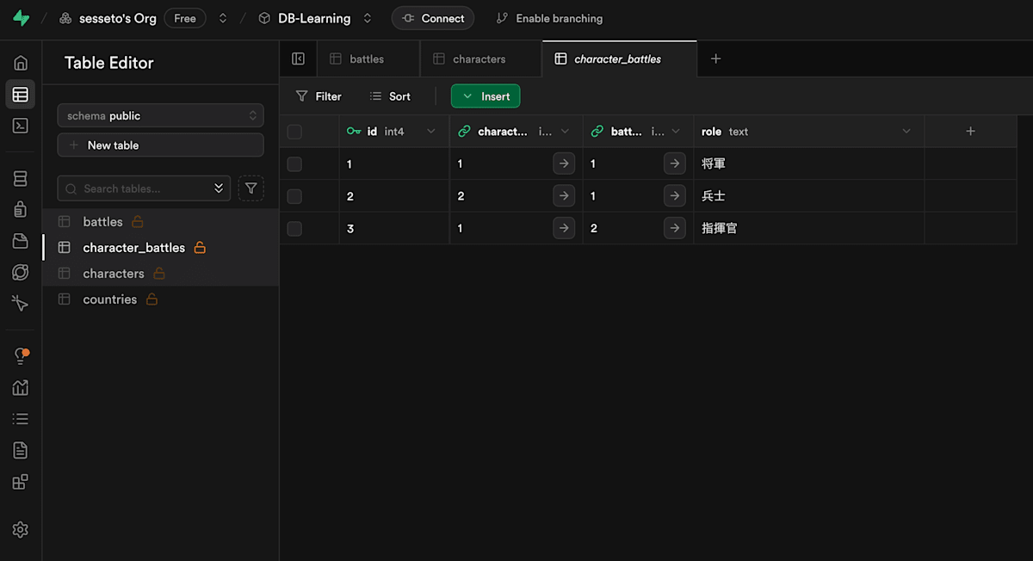Open the schema public dropdown
This screenshot has width=1033, height=561.
[x=160, y=115]
